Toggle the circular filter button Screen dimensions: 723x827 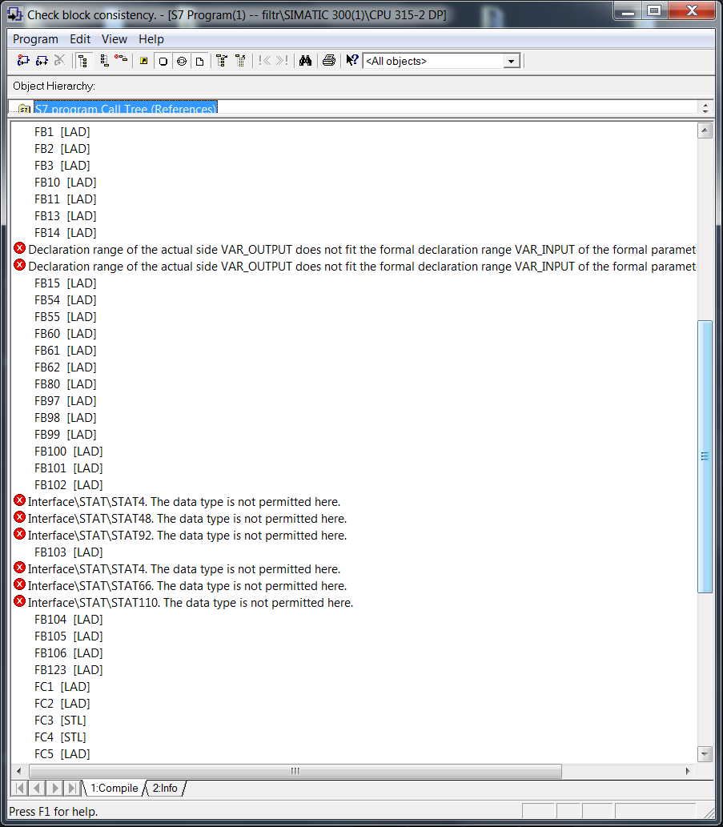[x=182, y=61]
